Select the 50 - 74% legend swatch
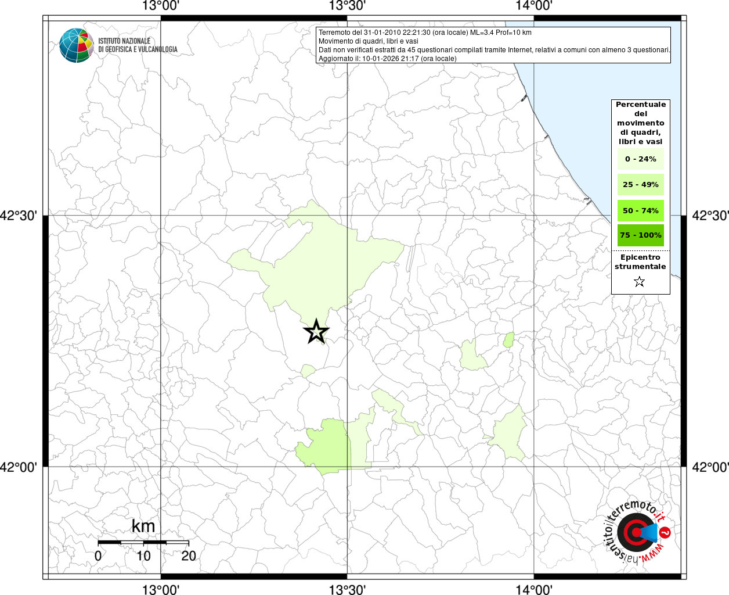The height and width of the screenshot is (595, 729). coord(641,210)
